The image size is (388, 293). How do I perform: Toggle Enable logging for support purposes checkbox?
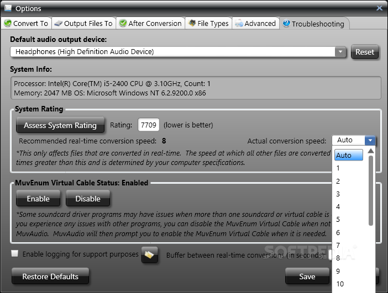[14, 253]
